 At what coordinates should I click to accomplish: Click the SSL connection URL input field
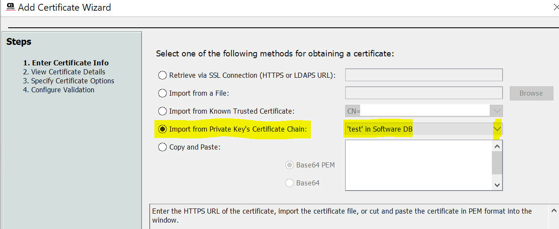(x=424, y=75)
